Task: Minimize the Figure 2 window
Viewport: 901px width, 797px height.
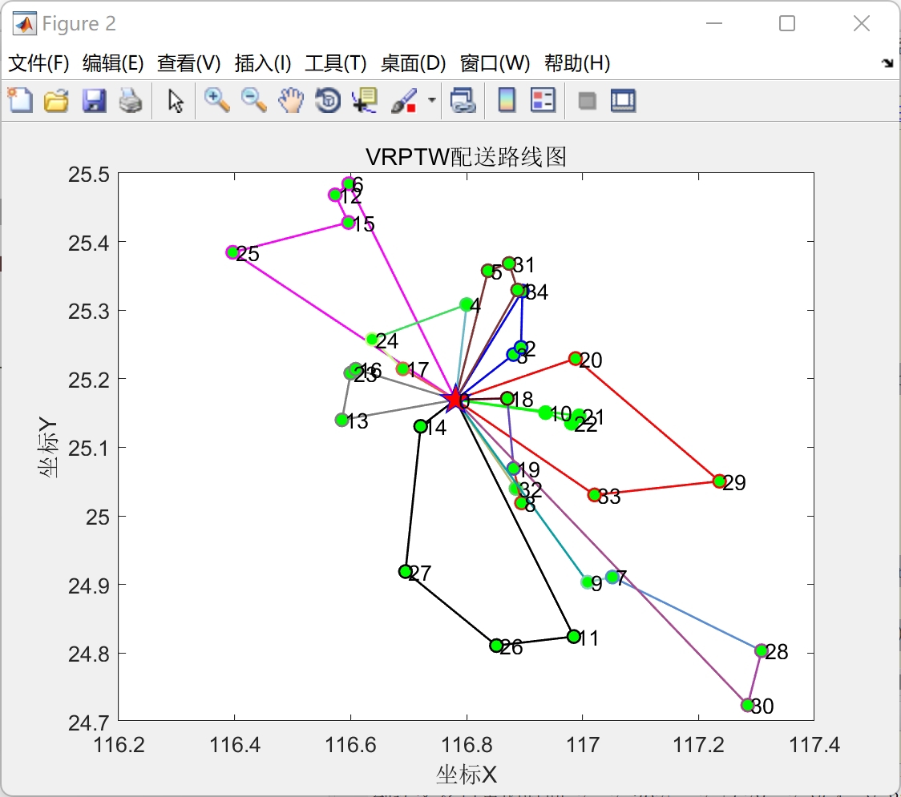Action: pos(713,23)
